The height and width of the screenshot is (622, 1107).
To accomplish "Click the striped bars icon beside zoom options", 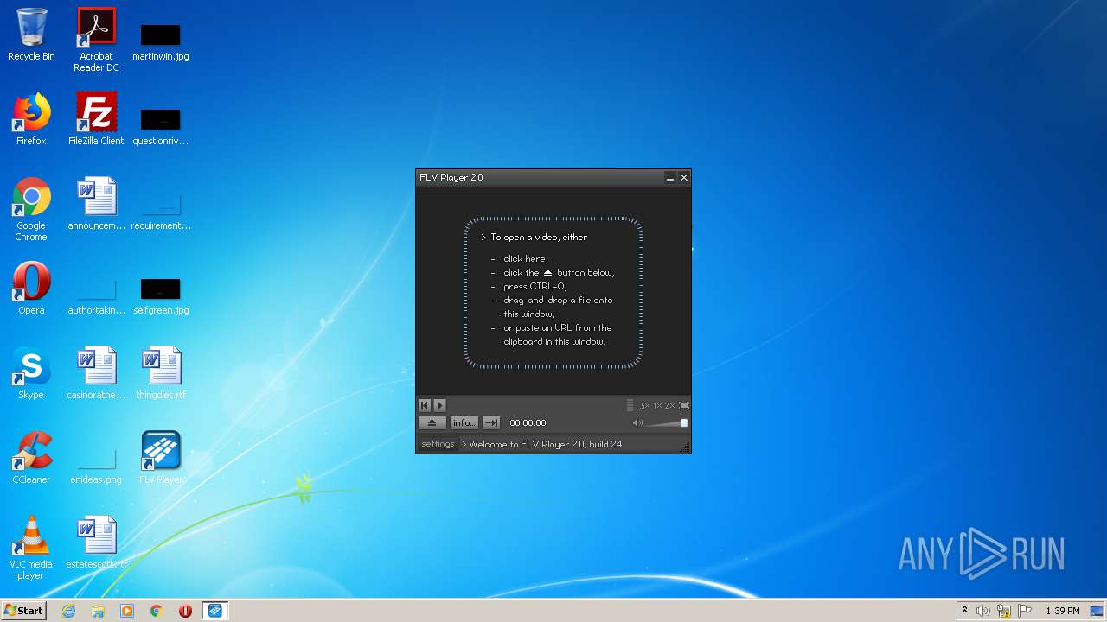I will (x=630, y=405).
